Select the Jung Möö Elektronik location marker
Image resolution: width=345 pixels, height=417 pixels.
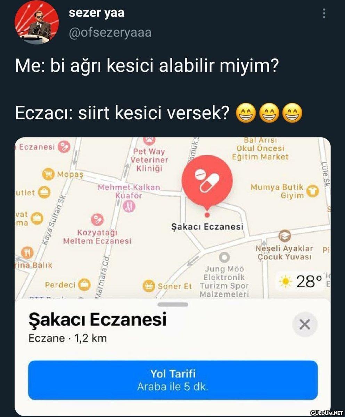click(x=225, y=257)
